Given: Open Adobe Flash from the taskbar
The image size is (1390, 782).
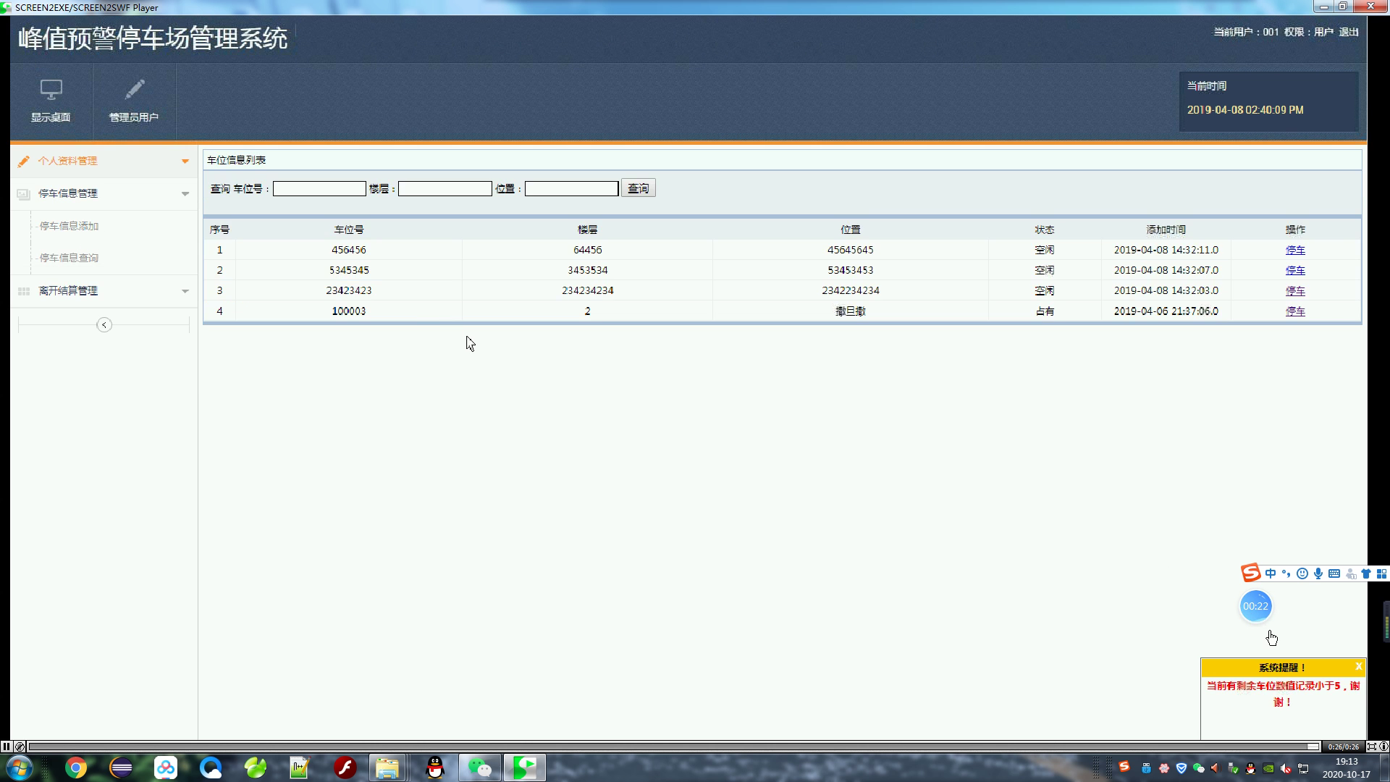Looking at the screenshot, I should click(345, 768).
